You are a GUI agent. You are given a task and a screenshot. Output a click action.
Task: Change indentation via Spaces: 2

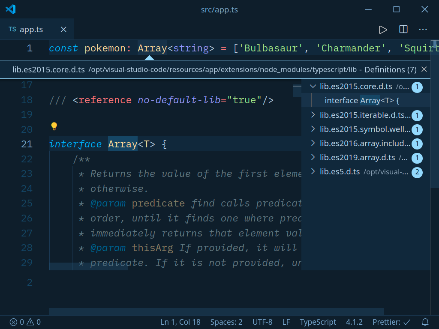226,322
